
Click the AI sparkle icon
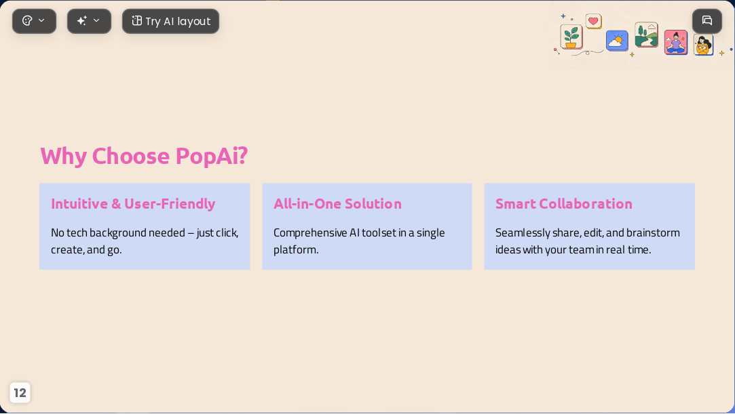(82, 20)
